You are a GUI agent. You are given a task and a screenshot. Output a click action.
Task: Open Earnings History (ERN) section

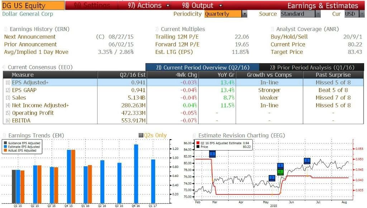[x=39, y=29]
